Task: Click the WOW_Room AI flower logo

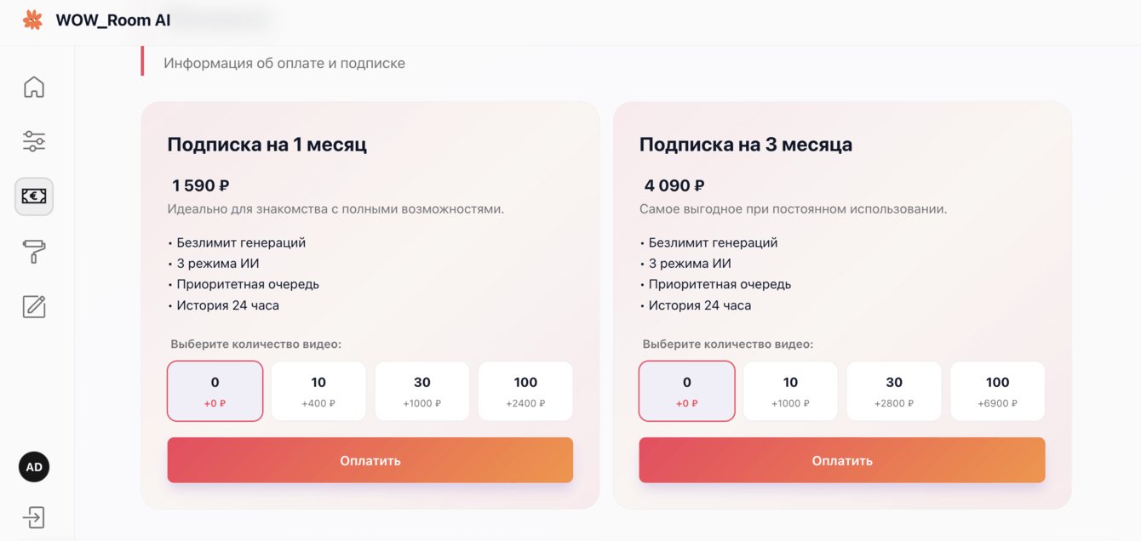Action: pos(32,20)
